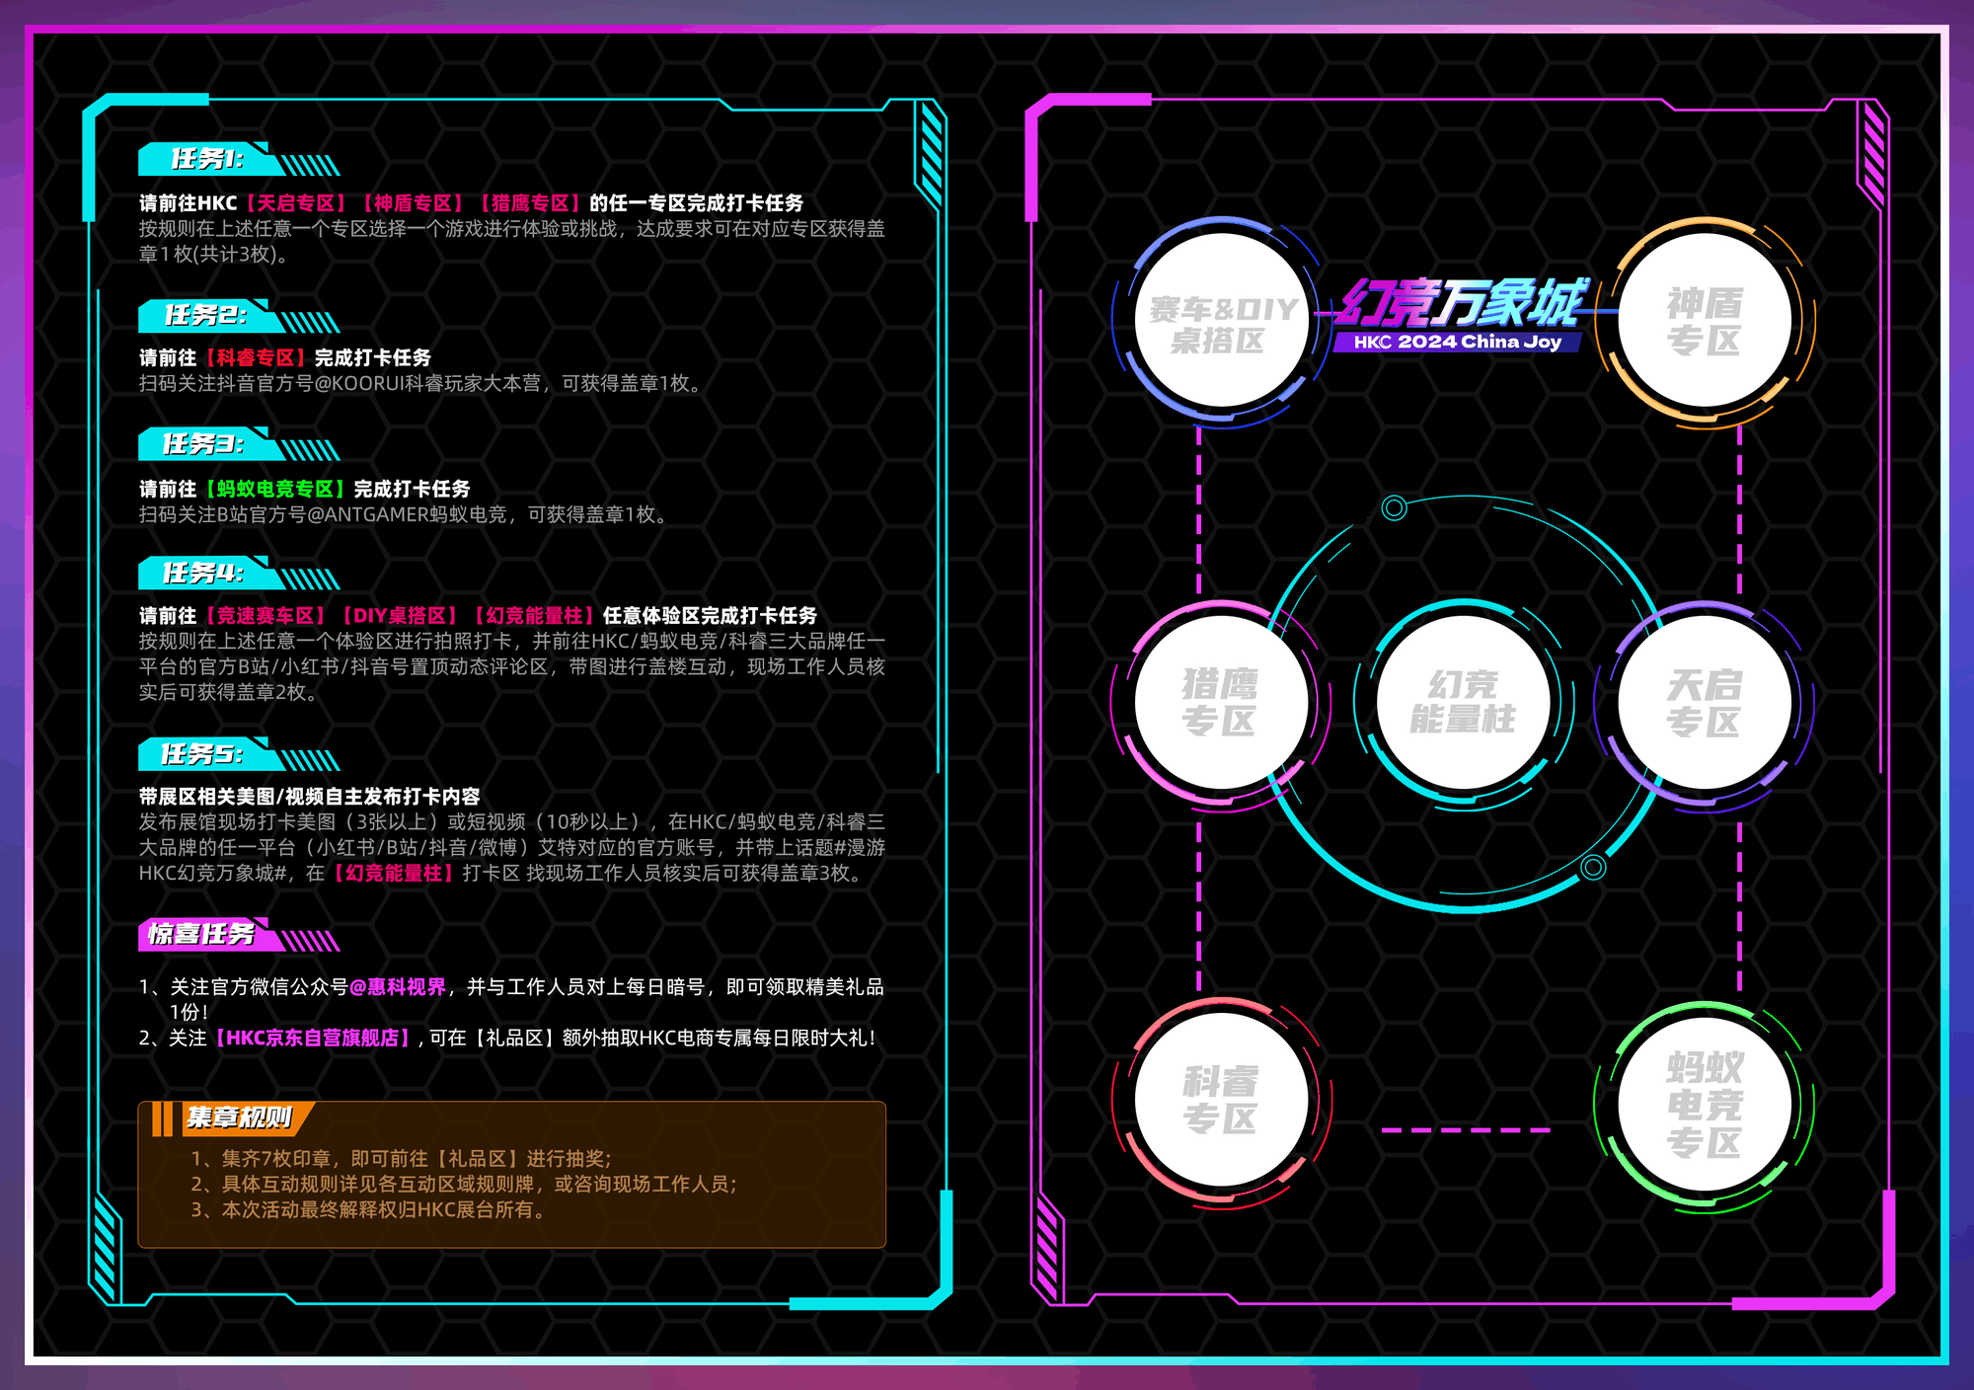Screen dimensions: 1974x1390
Task: Select the 猎鹰专区 stamp circle
Action: 1221,702
